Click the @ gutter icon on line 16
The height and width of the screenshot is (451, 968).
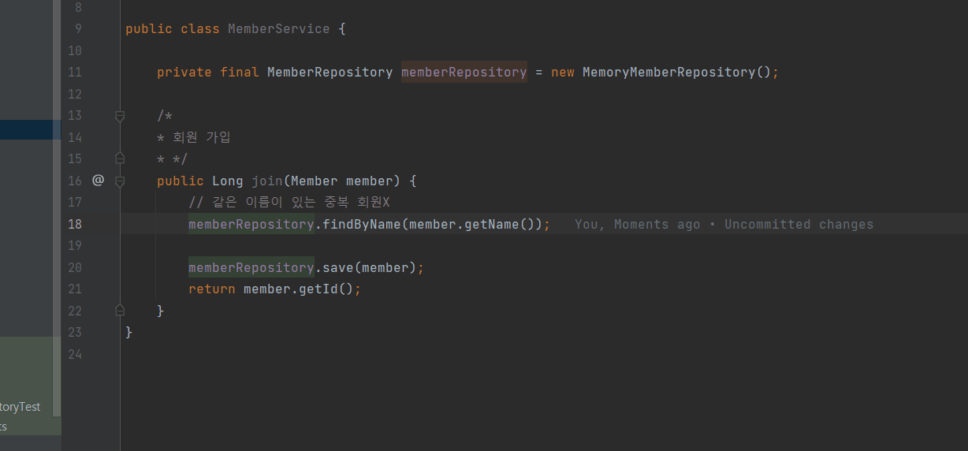(98, 181)
